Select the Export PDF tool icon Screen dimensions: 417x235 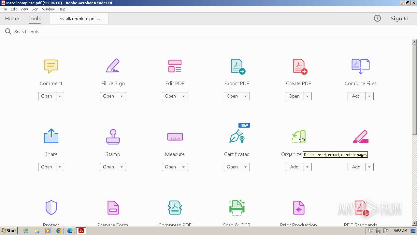coord(237,67)
